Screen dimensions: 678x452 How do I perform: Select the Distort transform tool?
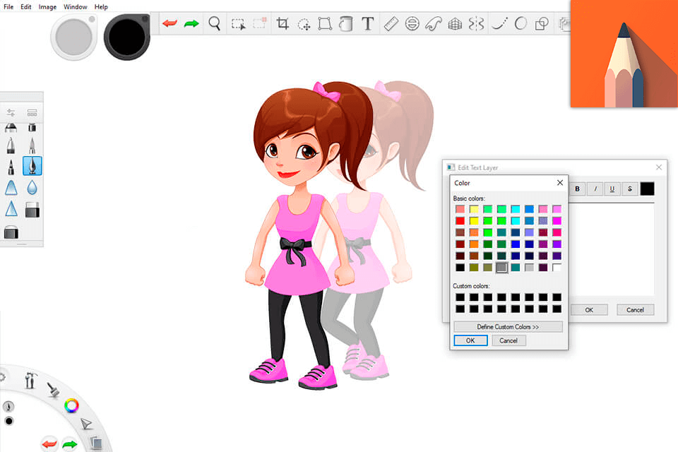click(325, 23)
